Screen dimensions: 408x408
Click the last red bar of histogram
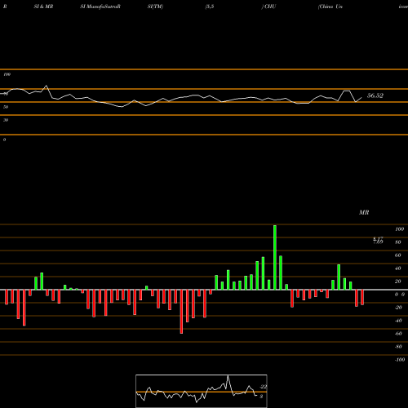click(x=362, y=297)
